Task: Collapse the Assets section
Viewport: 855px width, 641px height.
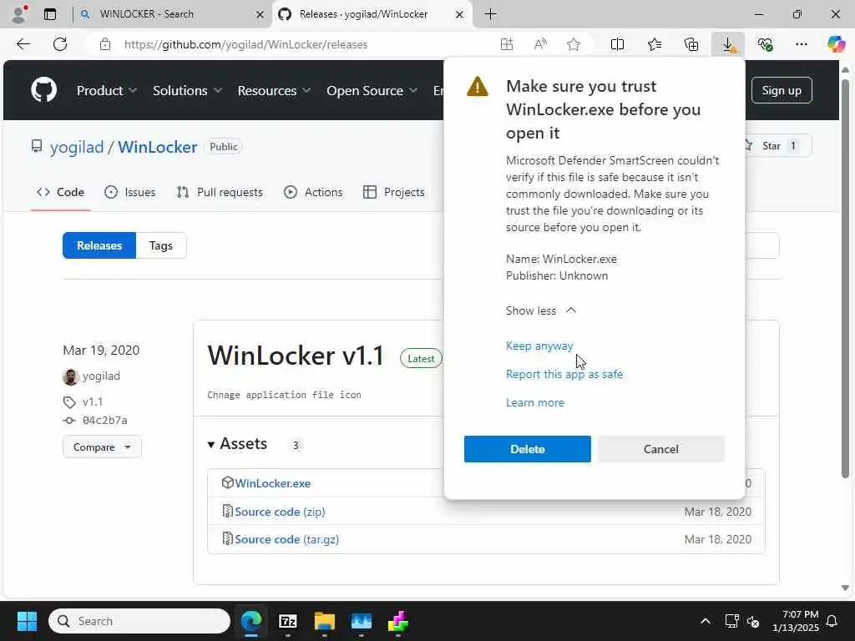Action: coord(238,444)
